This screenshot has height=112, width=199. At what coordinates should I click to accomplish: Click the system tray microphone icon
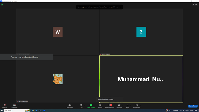point(183,110)
